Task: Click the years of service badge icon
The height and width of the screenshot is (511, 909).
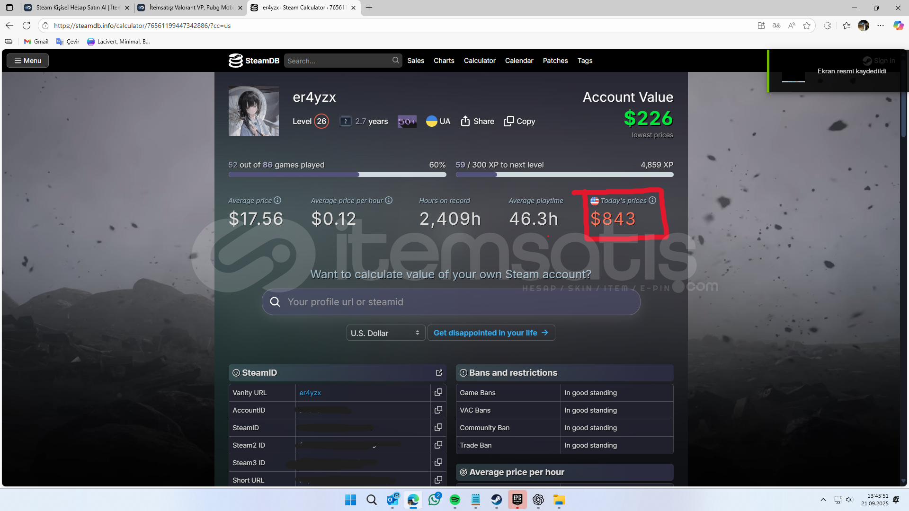Action: 346,121
